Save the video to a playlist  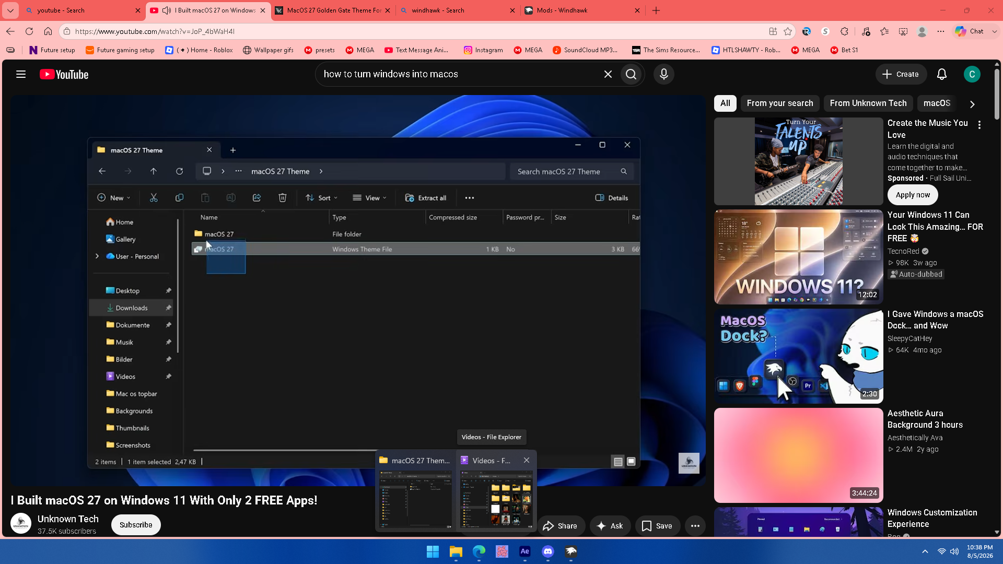[657, 526]
